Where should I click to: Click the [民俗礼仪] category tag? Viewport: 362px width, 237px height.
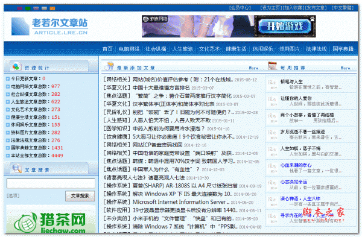click(117, 112)
